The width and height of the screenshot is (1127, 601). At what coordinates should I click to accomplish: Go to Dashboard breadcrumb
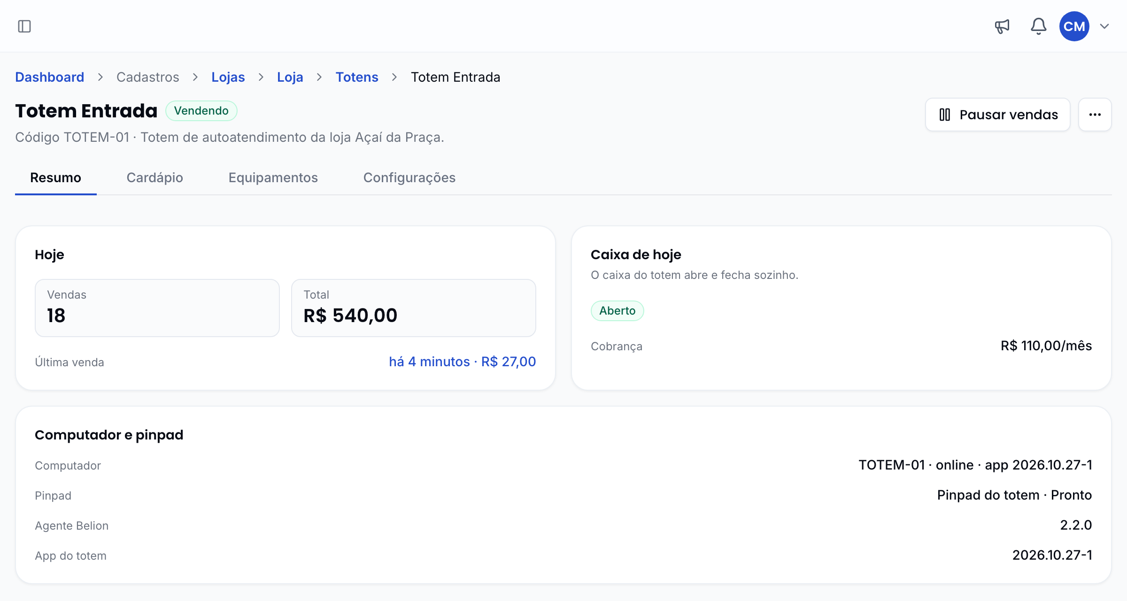point(50,77)
